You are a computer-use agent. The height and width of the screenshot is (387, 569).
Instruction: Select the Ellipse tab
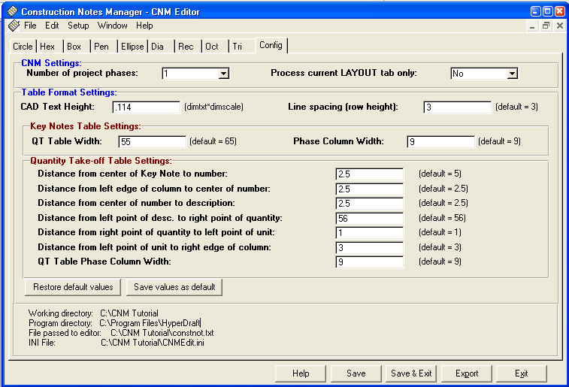pos(132,47)
